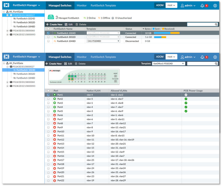222x186 pixels.
Task: Click the 10 GB sent/received usage bar
Action: click(x=166, y=33)
